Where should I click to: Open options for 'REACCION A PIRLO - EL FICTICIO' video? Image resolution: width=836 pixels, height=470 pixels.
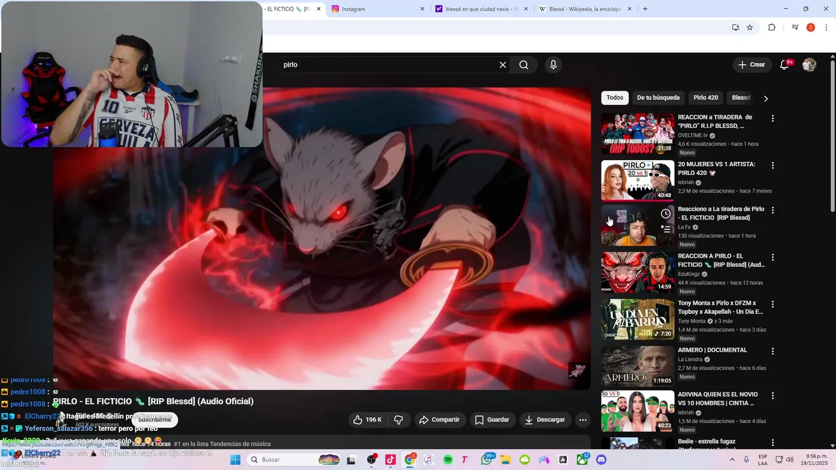(773, 257)
